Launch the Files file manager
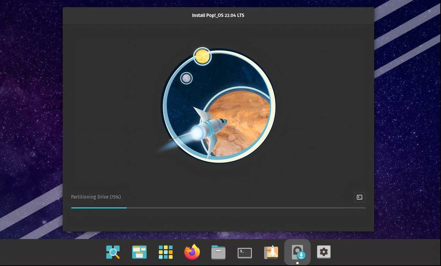441x266 pixels. pyautogui.click(x=218, y=252)
